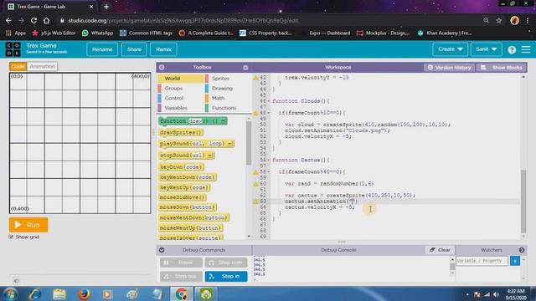Launch Internet Explorer from taskbar
The height and width of the screenshot is (301, 536).
pyautogui.click(x=34, y=293)
